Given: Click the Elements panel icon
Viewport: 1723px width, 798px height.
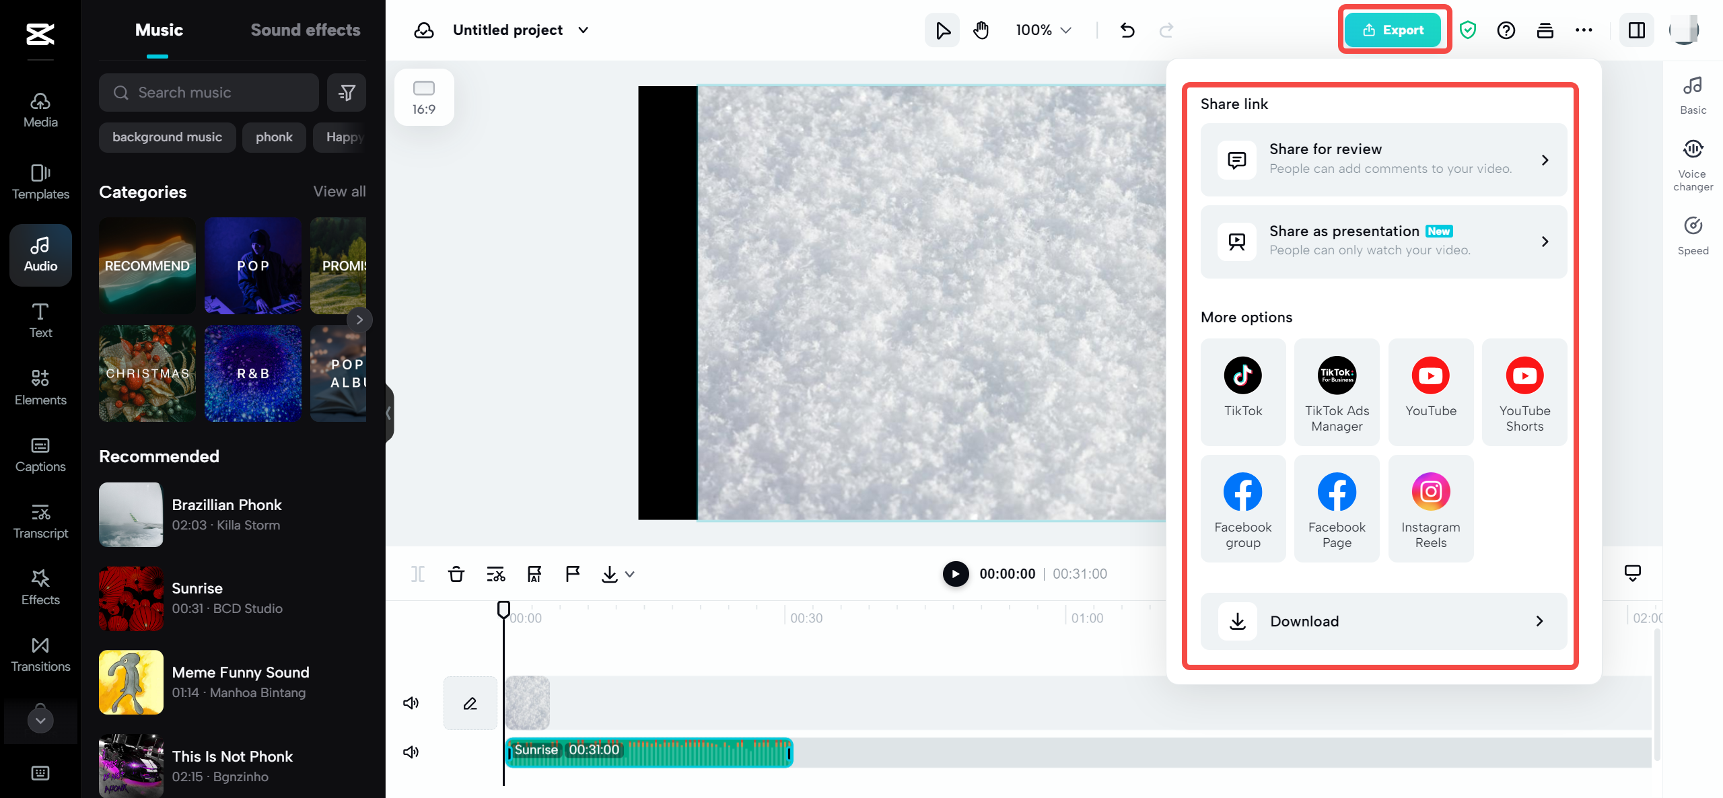Looking at the screenshot, I should 40,386.
